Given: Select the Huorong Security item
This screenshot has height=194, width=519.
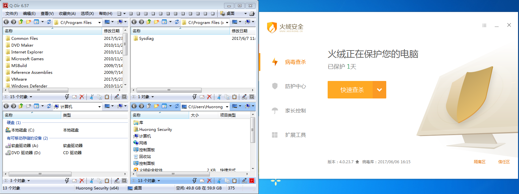Looking at the screenshot, I should (153, 129).
